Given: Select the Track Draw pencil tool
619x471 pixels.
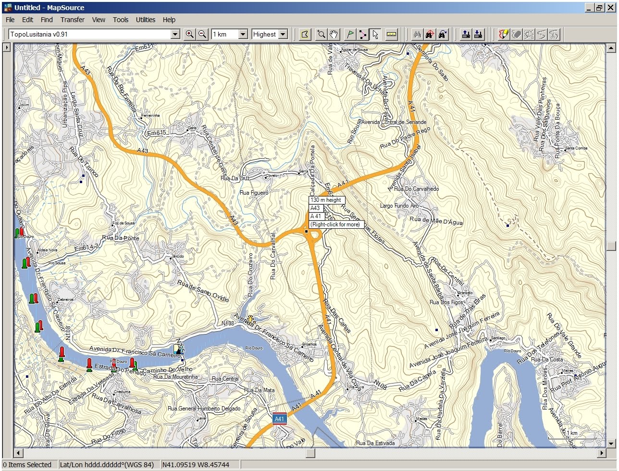Looking at the screenshot, I should coord(503,34).
